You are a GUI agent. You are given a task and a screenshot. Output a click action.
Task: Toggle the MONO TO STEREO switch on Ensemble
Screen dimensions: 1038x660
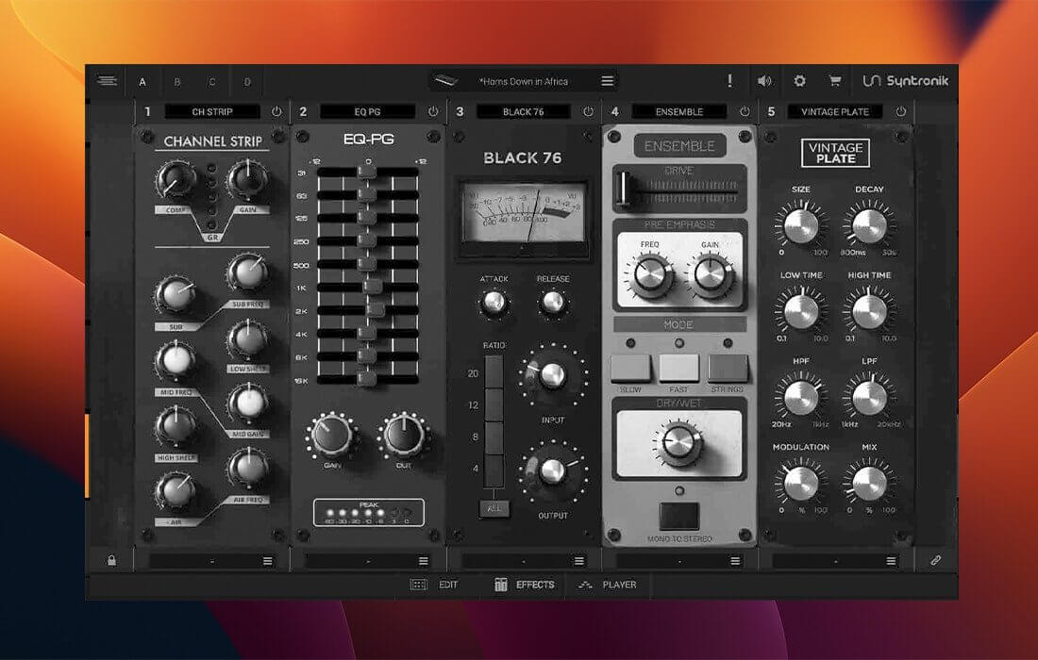(x=678, y=514)
